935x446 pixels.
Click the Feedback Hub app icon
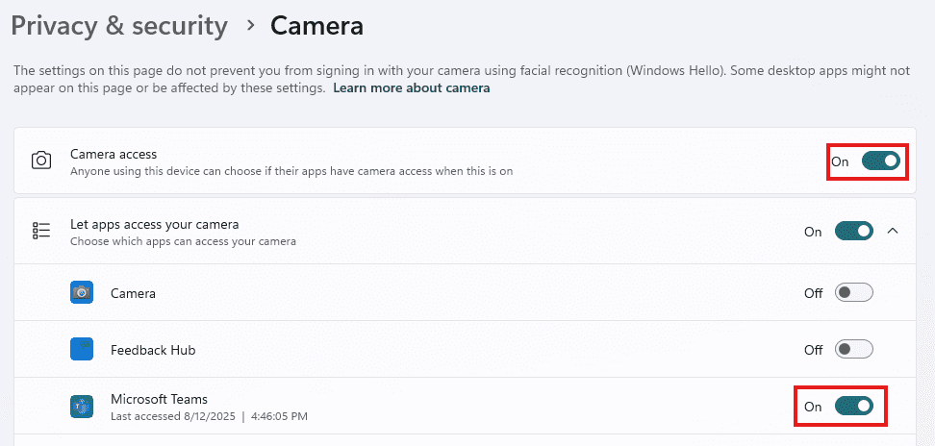coord(81,350)
